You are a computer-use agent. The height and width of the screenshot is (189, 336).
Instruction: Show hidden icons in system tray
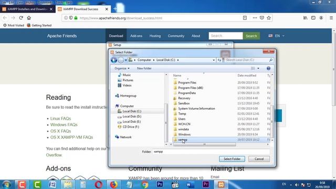[291, 185]
